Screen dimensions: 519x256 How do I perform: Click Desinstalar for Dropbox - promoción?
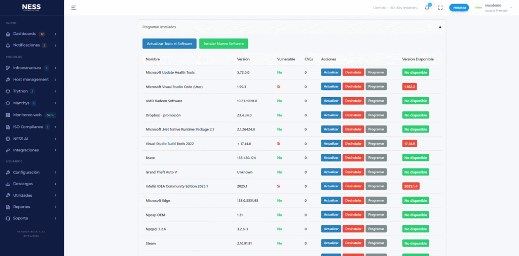[x=353, y=115]
